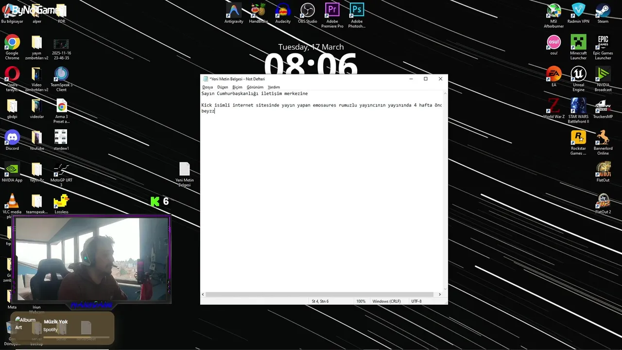622x350 pixels.
Task: Open the Biçim menu in Notepad
Action: tap(237, 87)
